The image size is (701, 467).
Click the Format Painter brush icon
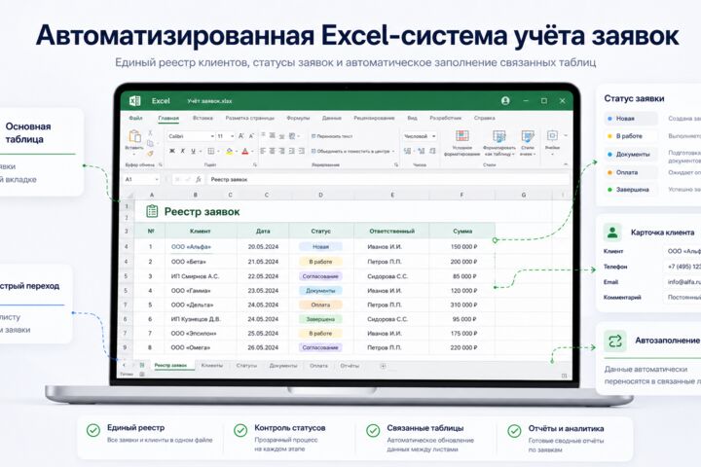point(150,154)
